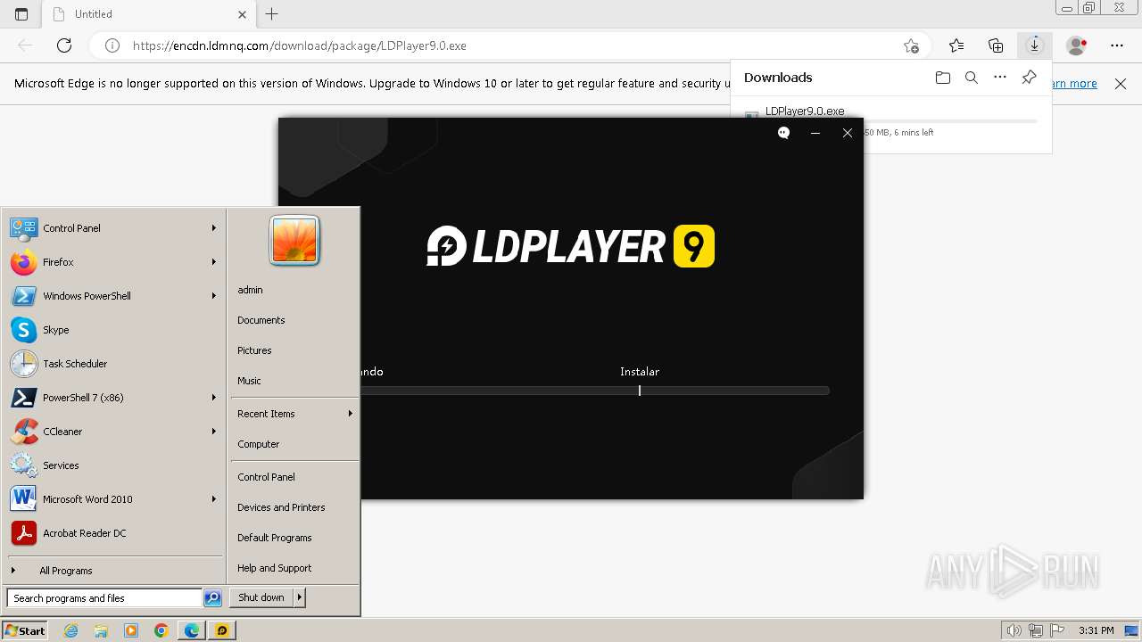Toggle the Downloads toolbar button

(1035, 45)
